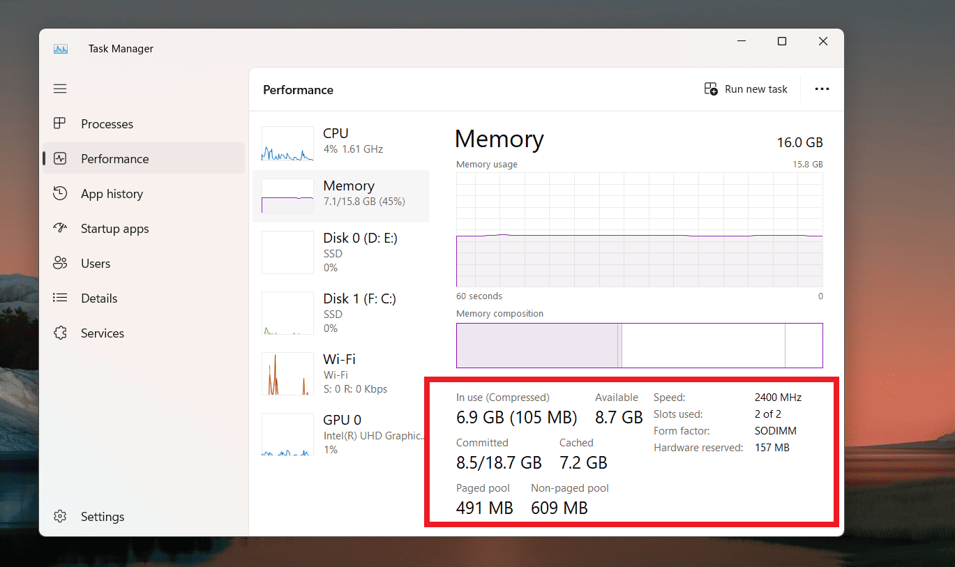Viewport: 955px width, 567px height.
Task: Open Settings with the gear icon
Action: [x=60, y=516]
